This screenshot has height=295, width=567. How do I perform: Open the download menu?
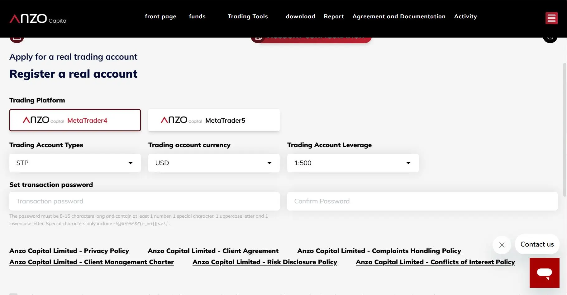point(300,16)
